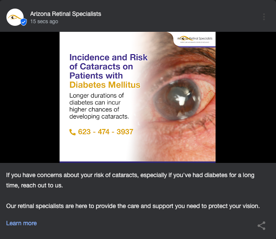Viewport: 276px width, 239px height.
Task: Open the Arizona Retinal Specialists business name
Action: point(66,14)
